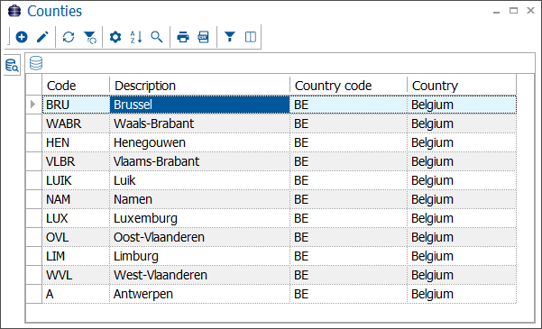The width and height of the screenshot is (542, 329).
Task: Select Antwerpen description cell
Action: coord(199,294)
